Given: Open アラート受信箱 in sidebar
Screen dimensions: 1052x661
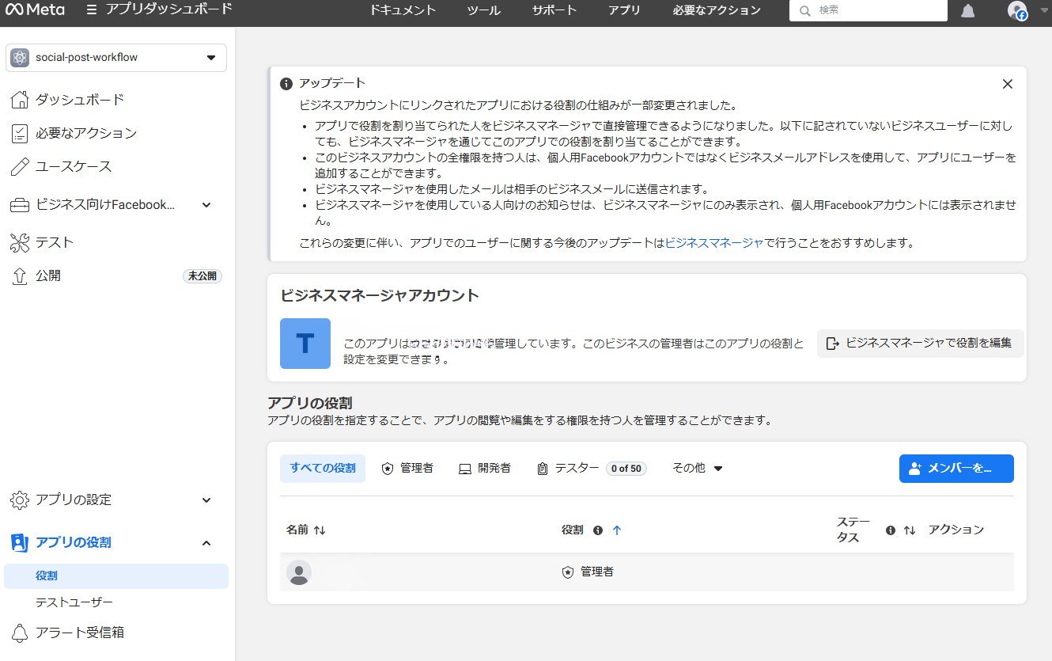Looking at the screenshot, I should [x=79, y=633].
